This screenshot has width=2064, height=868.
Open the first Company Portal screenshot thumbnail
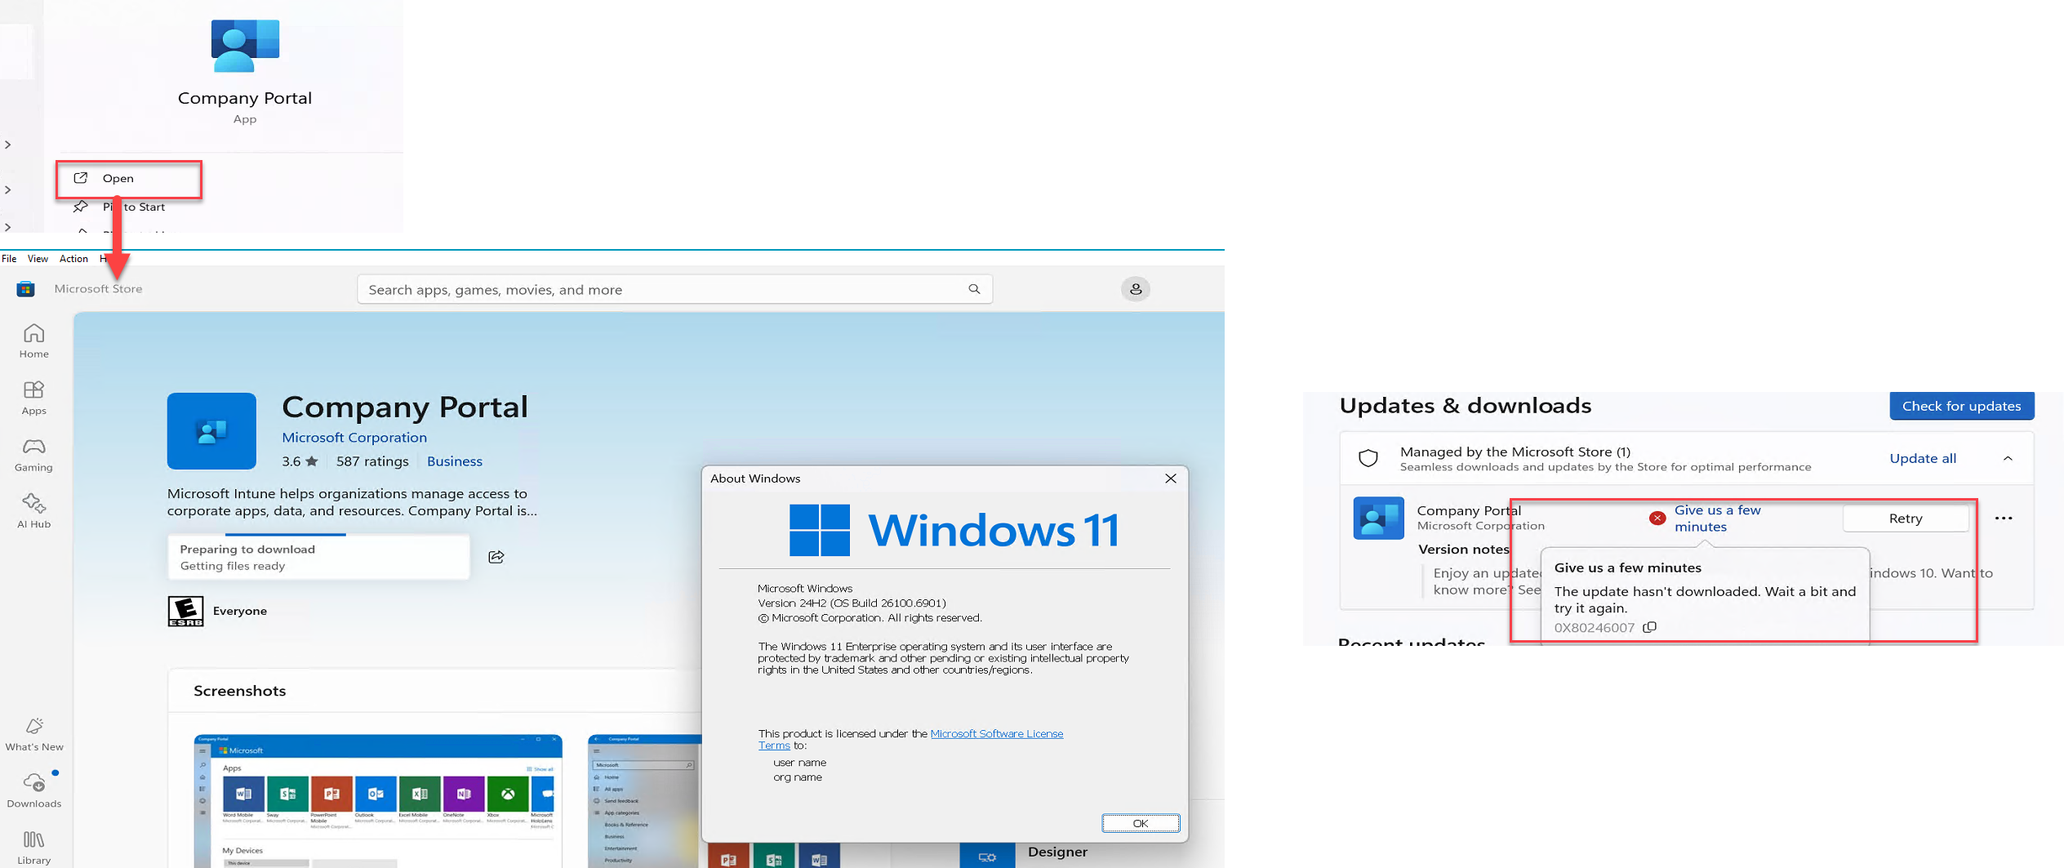click(x=378, y=801)
